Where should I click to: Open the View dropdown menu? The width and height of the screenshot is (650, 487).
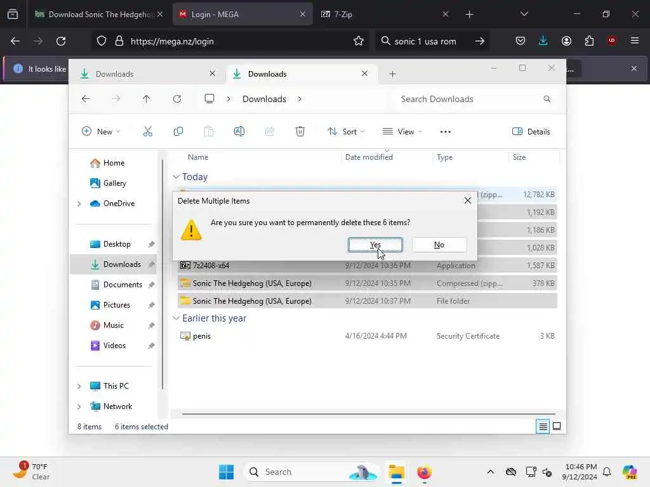[x=402, y=132]
